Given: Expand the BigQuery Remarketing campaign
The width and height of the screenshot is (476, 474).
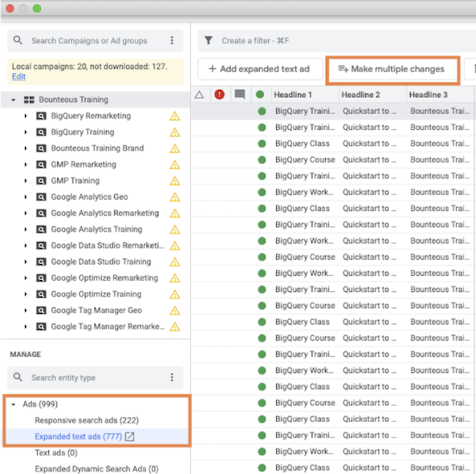Looking at the screenshot, I should (26, 116).
